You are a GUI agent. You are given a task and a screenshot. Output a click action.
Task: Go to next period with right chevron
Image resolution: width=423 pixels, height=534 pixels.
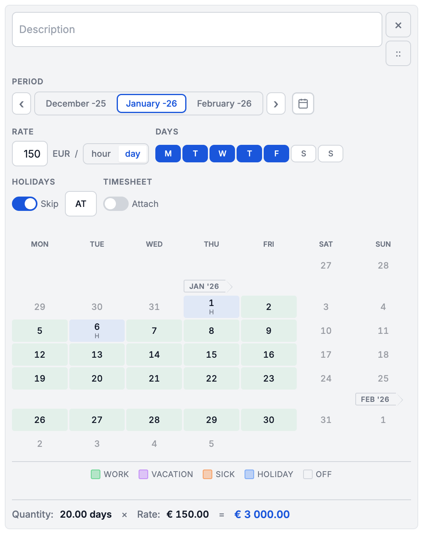(x=276, y=104)
